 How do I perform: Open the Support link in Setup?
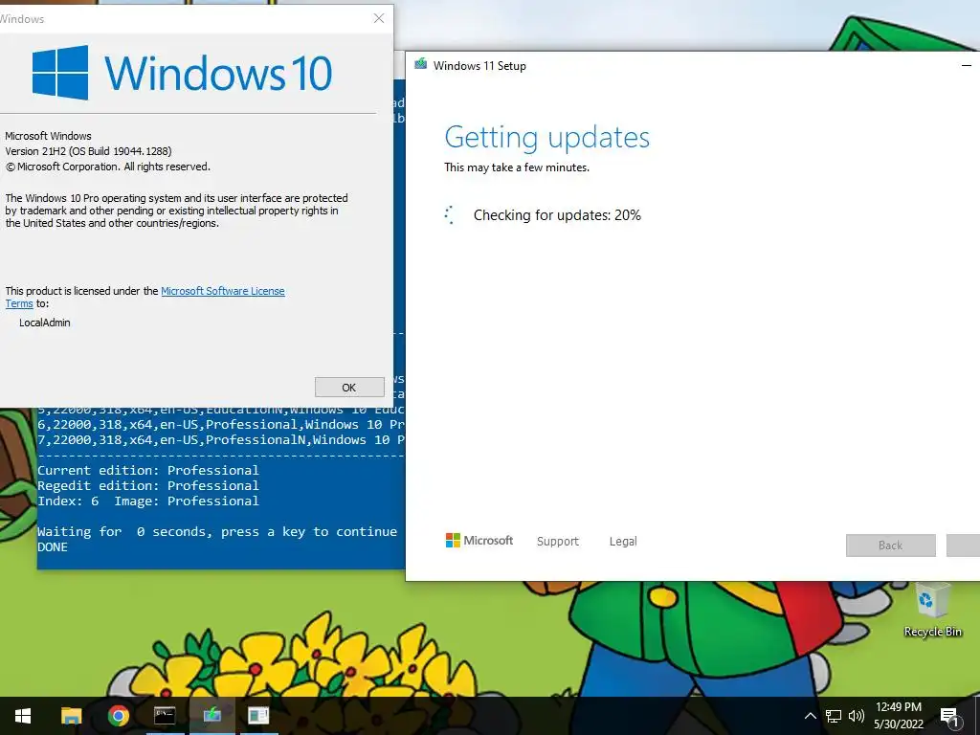click(558, 542)
